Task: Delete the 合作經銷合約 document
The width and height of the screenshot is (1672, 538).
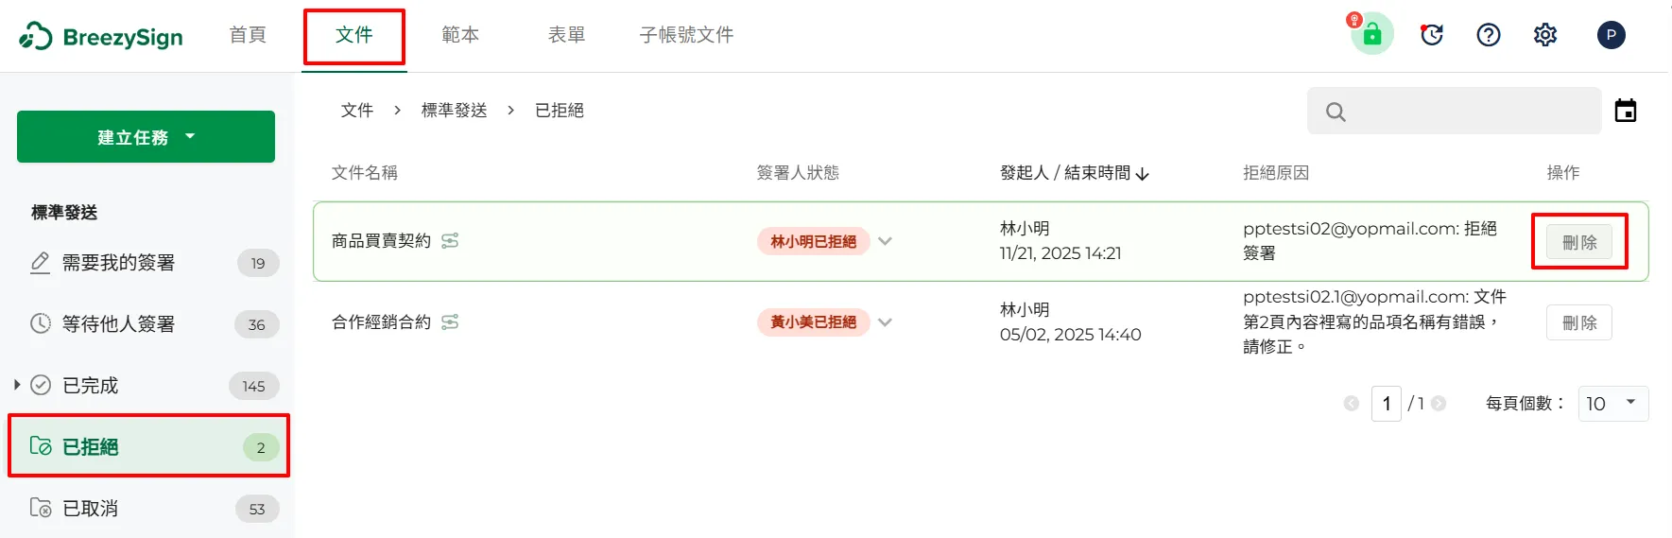Action: point(1579,322)
